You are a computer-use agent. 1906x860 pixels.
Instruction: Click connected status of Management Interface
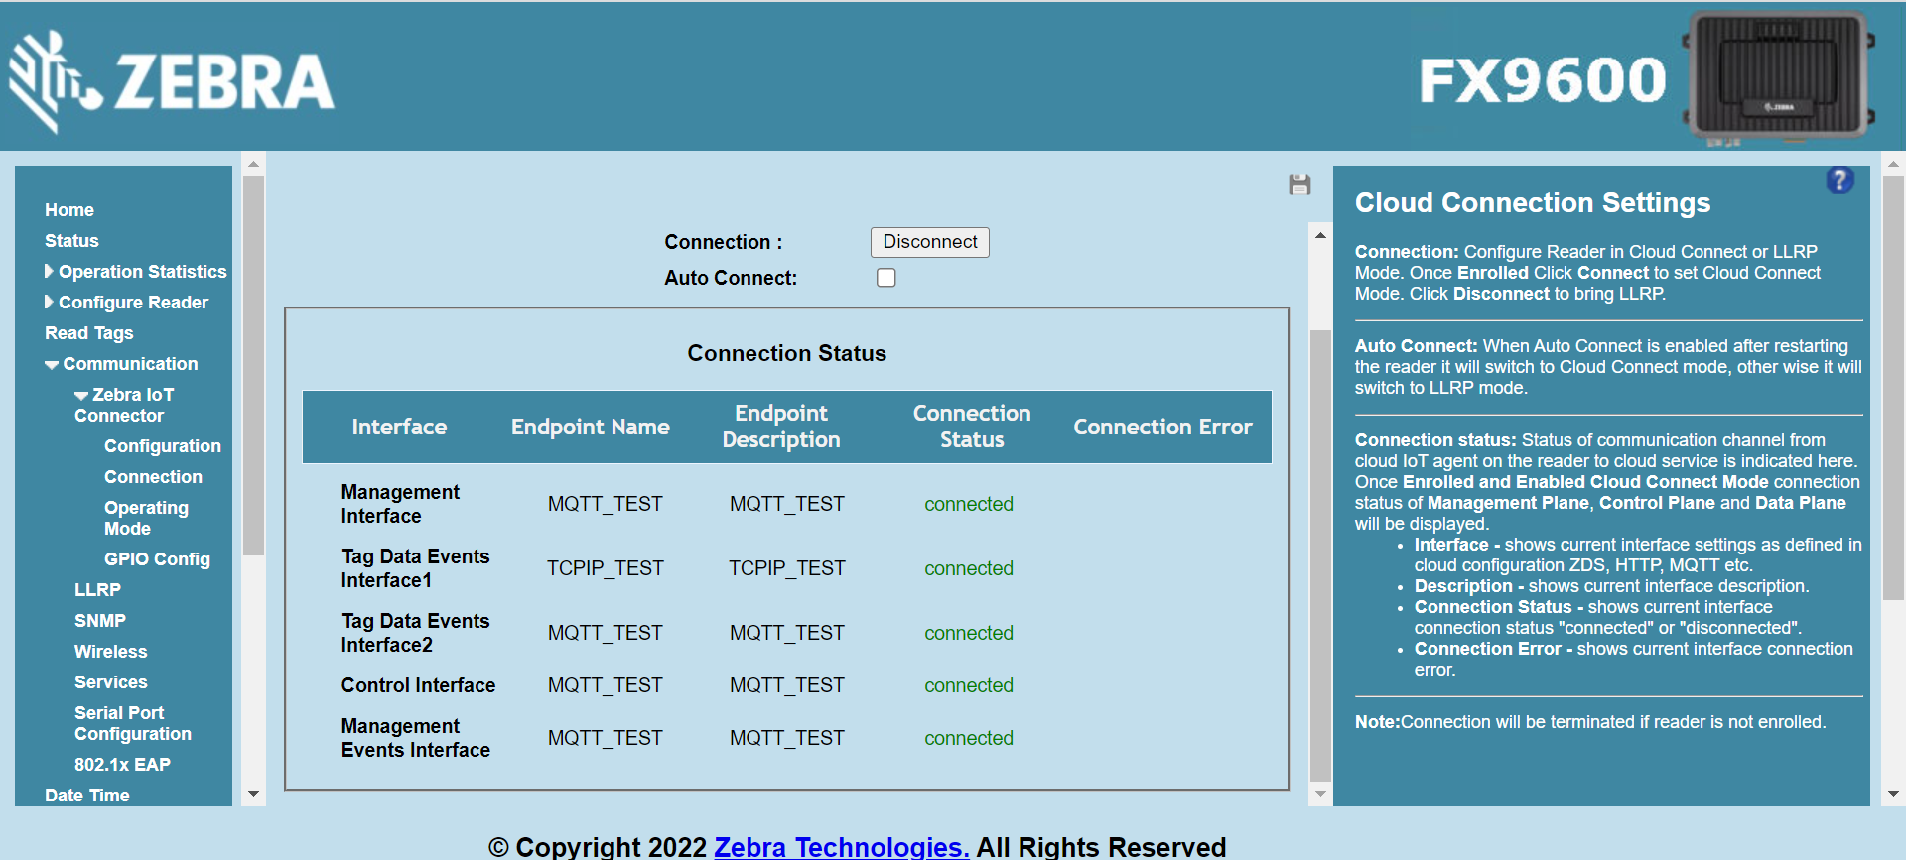[969, 504]
